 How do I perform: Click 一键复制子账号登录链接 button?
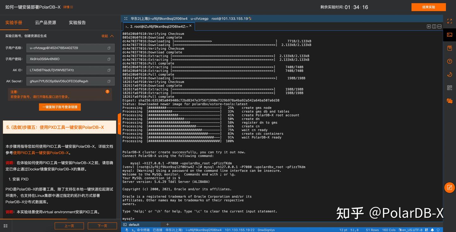tap(60, 107)
